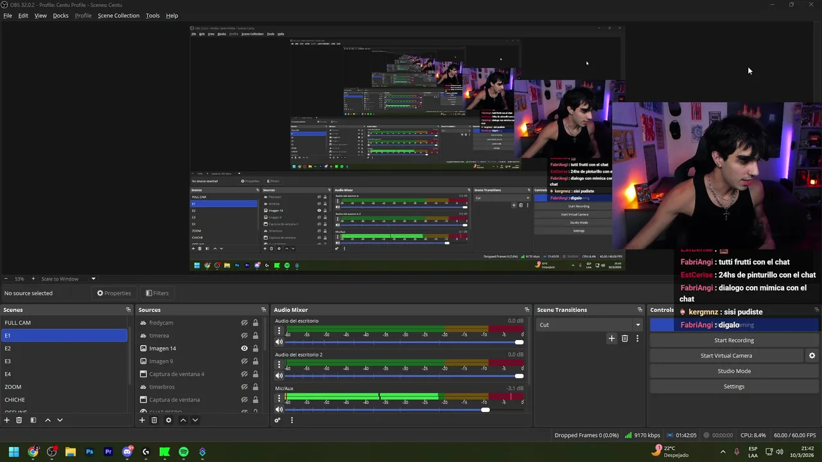This screenshot has width=822, height=462.
Task: Show timerbros source visibility
Action: pyautogui.click(x=244, y=387)
